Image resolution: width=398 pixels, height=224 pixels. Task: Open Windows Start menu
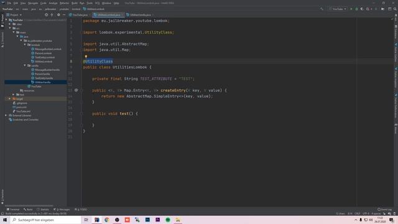click(5, 220)
